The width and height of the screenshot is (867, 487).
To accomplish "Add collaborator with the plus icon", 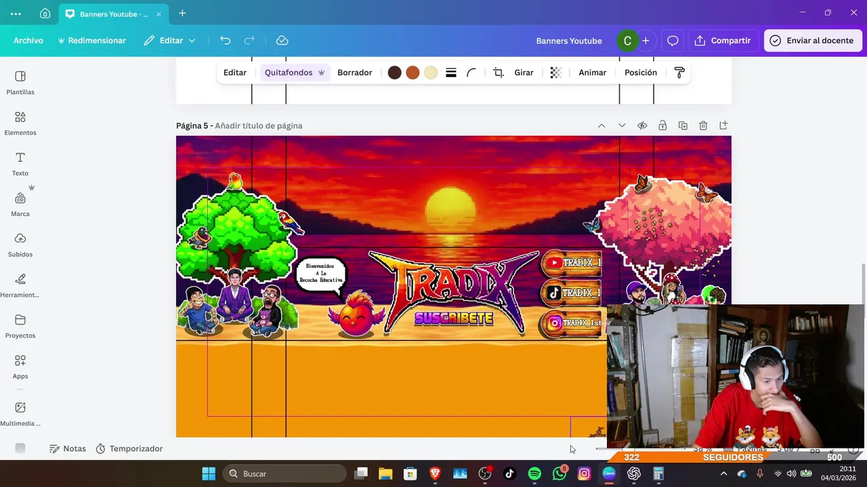I will pyautogui.click(x=646, y=41).
